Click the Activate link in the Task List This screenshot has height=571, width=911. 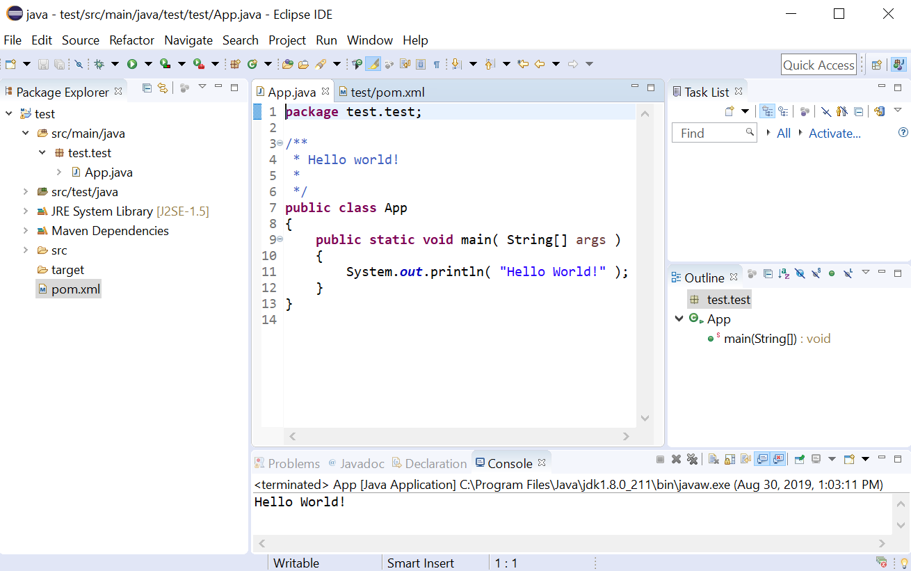coord(834,133)
